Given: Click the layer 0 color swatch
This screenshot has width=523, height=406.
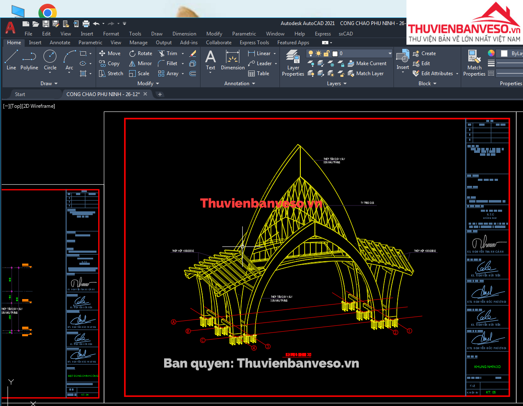Looking at the screenshot, I should click(335, 53).
